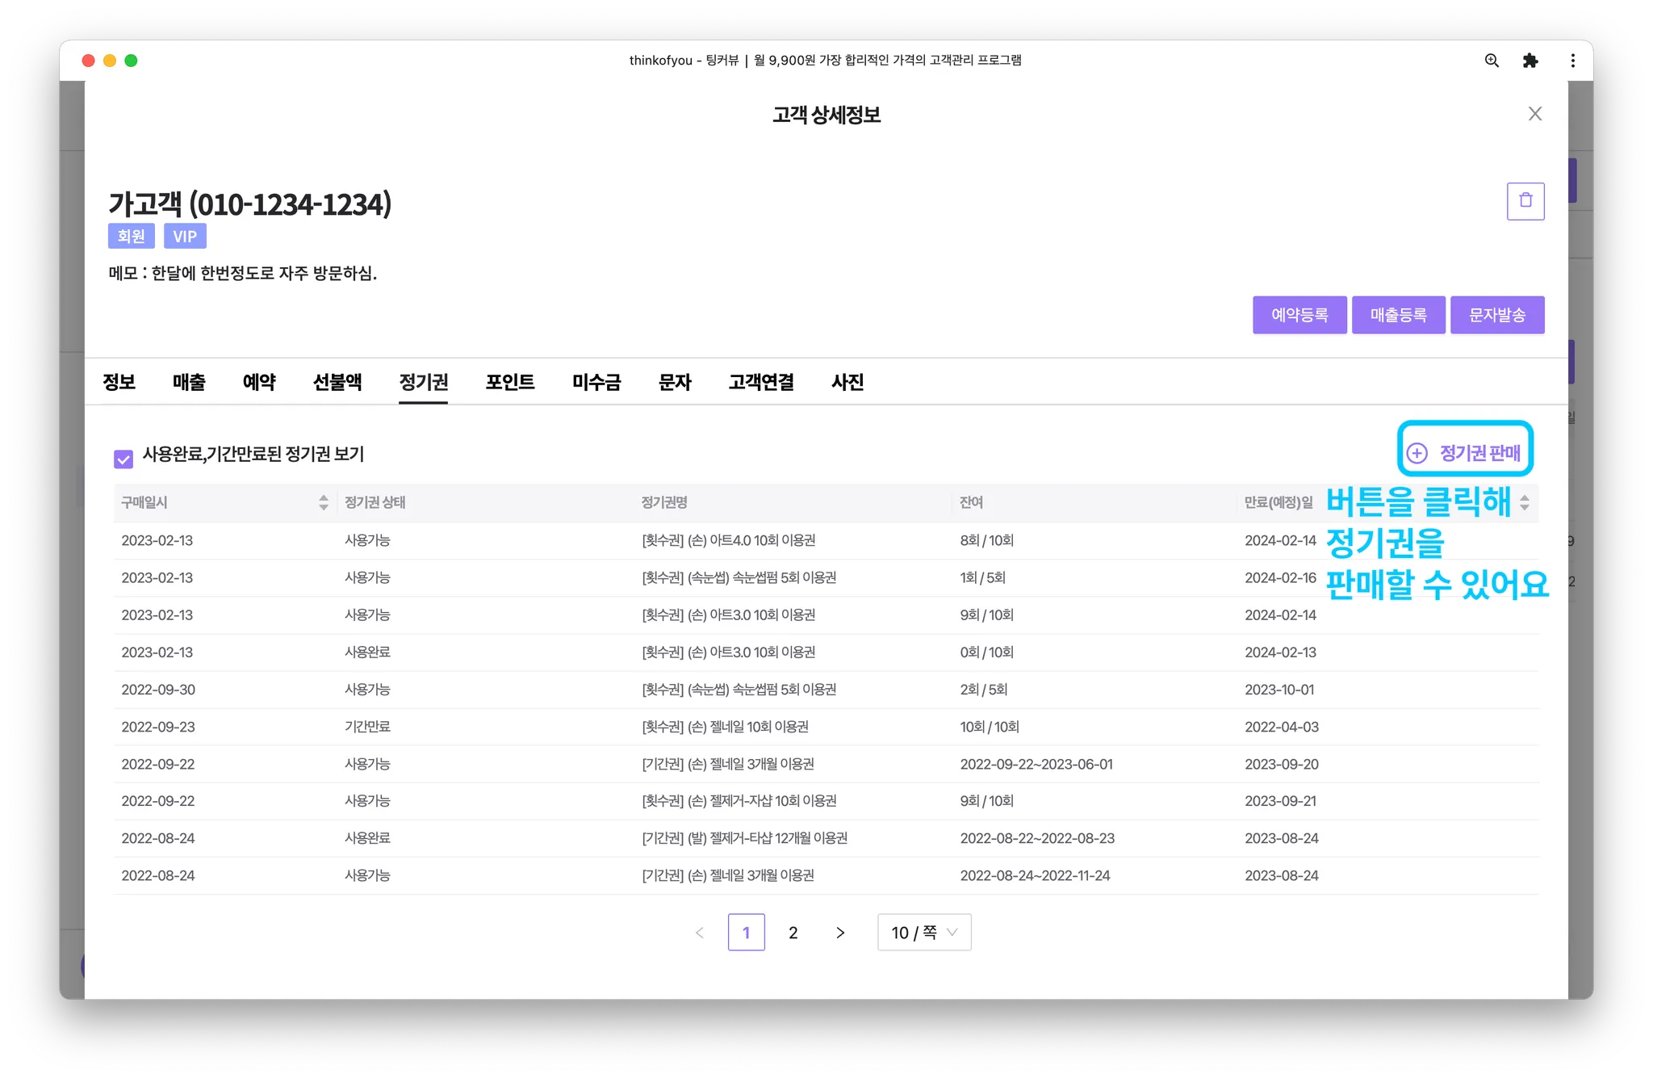Viewport: 1653px width, 1078px height.
Task: Click the browser zoom magnifier icon
Action: click(x=1492, y=61)
